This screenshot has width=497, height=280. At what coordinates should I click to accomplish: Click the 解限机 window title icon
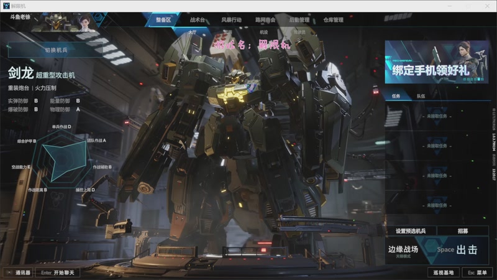[x=6, y=6]
